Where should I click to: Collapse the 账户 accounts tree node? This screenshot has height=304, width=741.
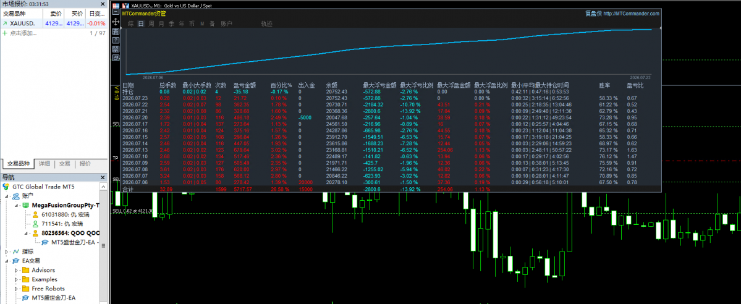pos(6,196)
